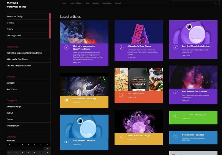Click quote icon on 'Post Format: Quote' card

176,116
